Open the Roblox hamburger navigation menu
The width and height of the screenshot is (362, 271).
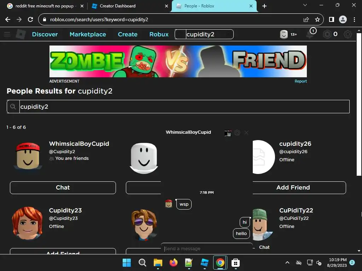click(7, 34)
